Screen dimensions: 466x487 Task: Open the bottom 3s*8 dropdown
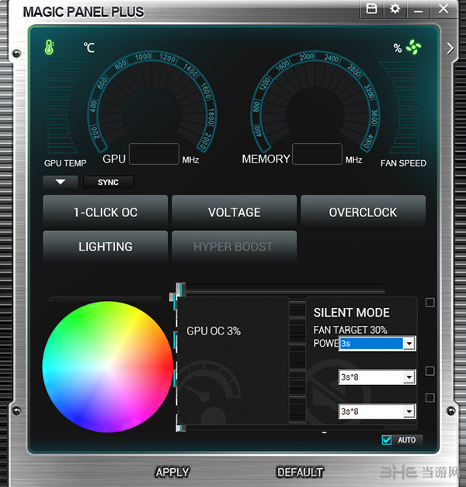click(377, 412)
